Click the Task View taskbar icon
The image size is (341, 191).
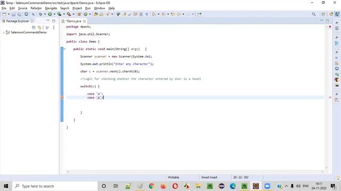(x=116, y=186)
